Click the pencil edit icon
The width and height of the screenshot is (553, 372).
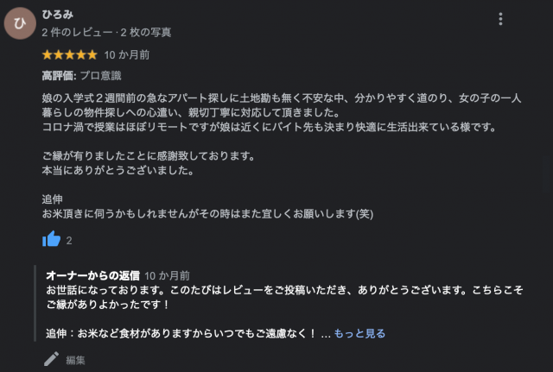(52, 359)
